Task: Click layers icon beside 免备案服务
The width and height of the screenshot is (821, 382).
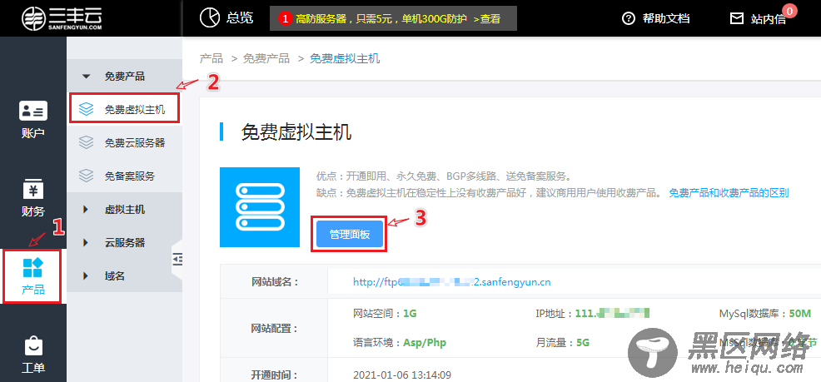Action: (x=86, y=176)
